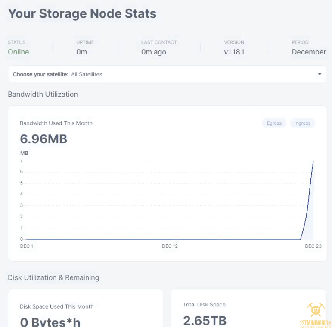Screen dimensions: 332x331
Task: Select the DEC 23 chart date label
Action: [x=313, y=246]
